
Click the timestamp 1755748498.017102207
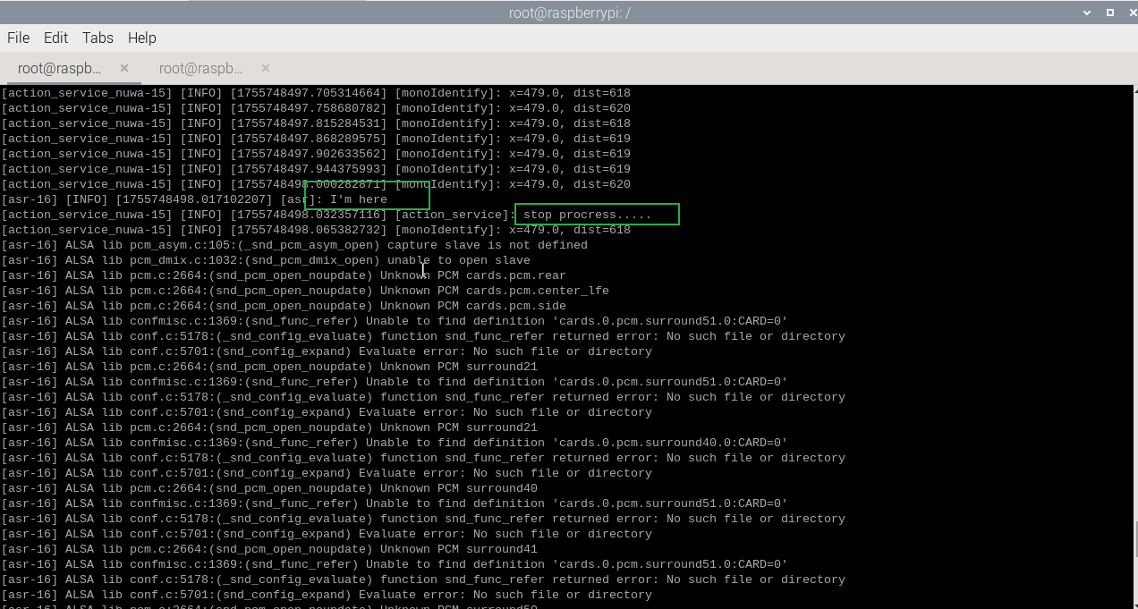click(194, 199)
